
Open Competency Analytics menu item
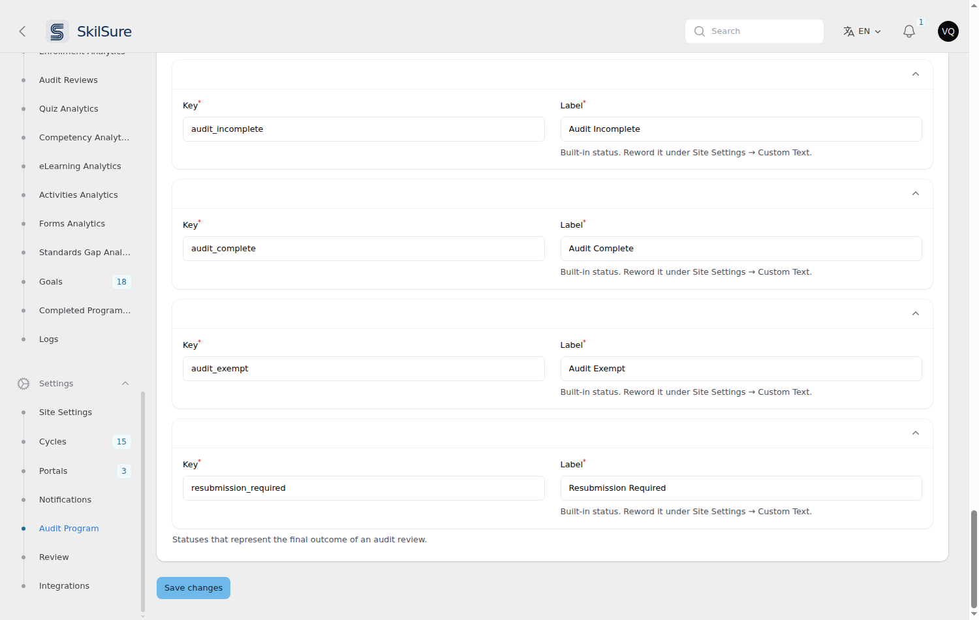84,138
